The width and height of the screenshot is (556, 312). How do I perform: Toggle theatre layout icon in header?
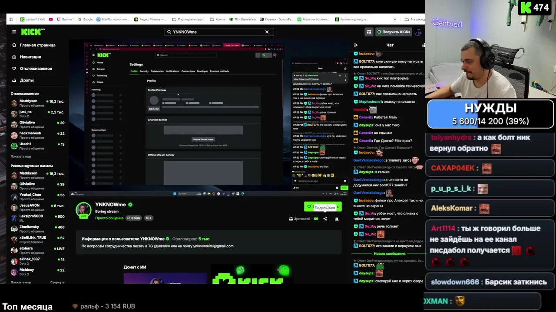pos(369,32)
